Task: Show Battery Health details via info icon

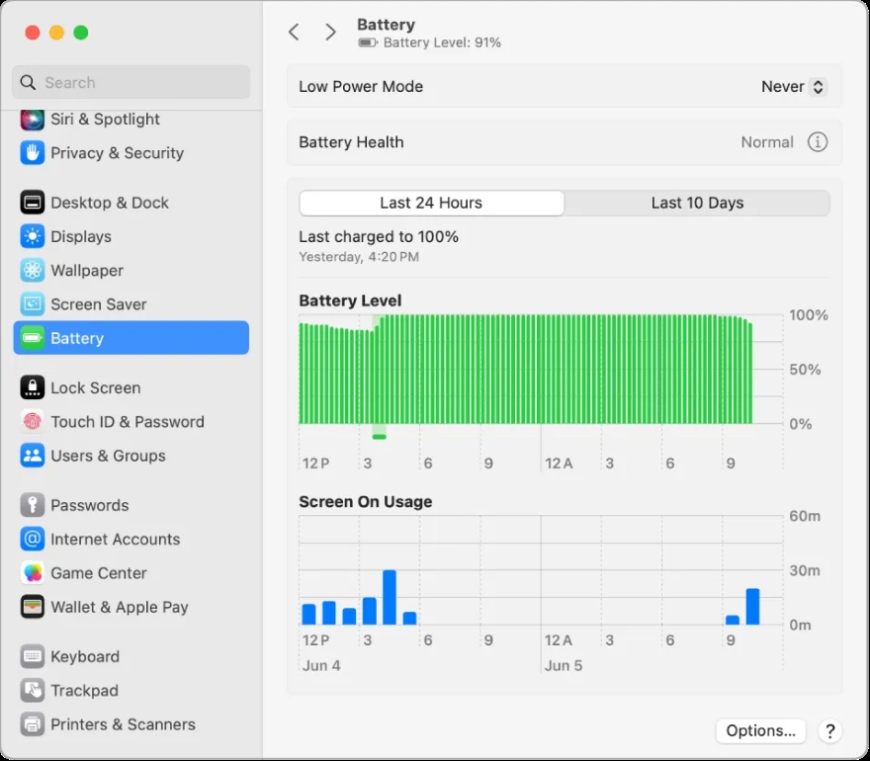Action: click(818, 141)
